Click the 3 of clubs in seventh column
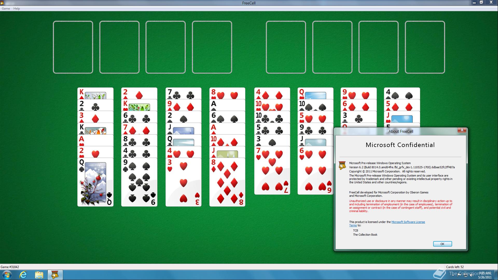 pos(358,117)
